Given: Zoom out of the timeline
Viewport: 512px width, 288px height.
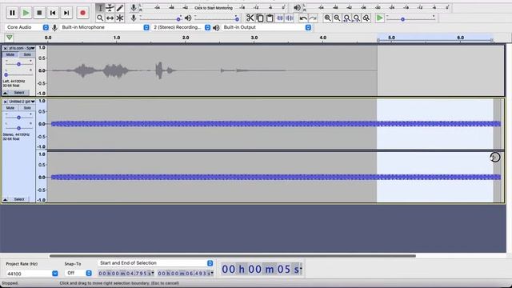Looking at the screenshot, I should (337, 18).
